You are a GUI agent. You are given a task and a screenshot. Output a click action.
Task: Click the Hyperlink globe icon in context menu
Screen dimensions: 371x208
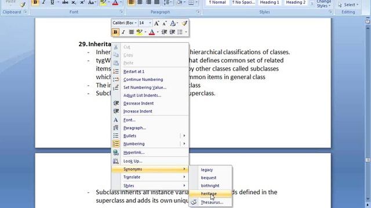(x=116, y=153)
